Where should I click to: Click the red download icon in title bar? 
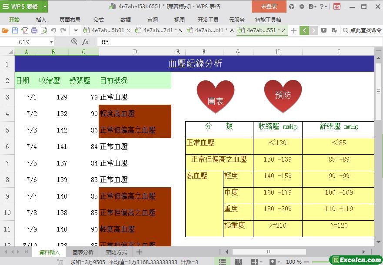(x=337, y=7)
